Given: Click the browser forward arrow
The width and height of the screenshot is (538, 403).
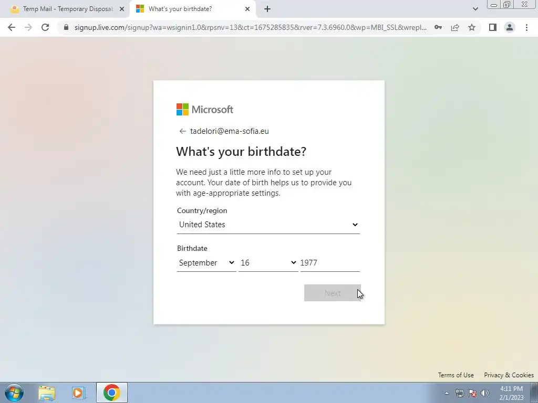Looking at the screenshot, I should pyautogui.click(x=28, y=27).
